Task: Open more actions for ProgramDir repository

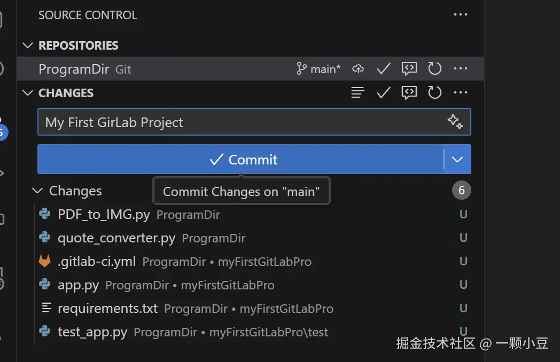Action: click(x=460, y=69)
